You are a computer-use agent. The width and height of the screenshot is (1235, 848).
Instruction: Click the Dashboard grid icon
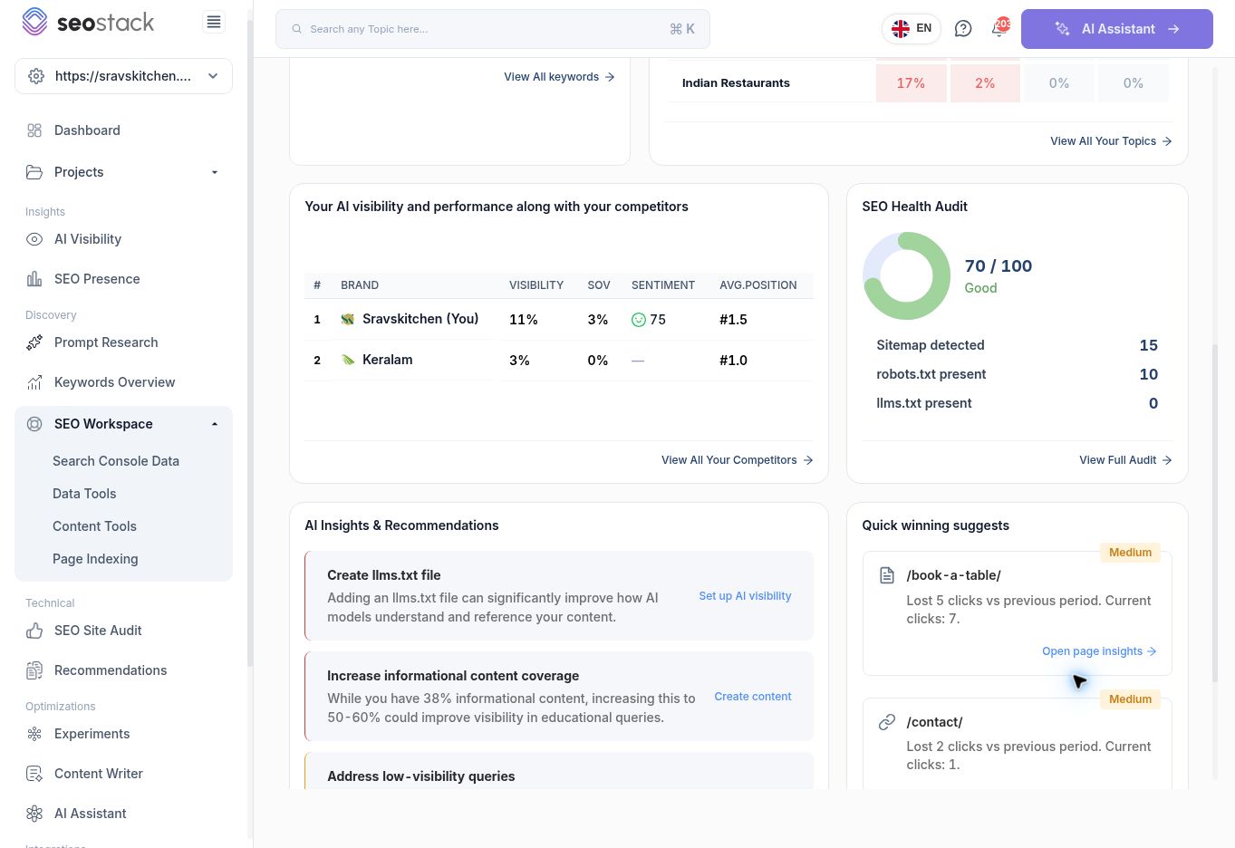(34, 130)
